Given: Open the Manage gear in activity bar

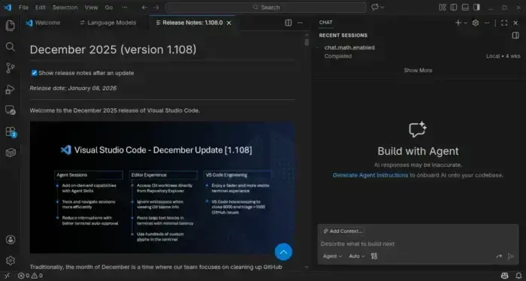Looking at the screenshot, I should (x=11, y=261).
